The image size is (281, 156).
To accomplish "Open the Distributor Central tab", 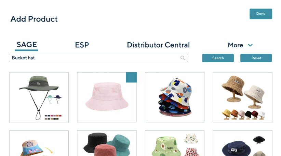I will click(x=158, y=45).
